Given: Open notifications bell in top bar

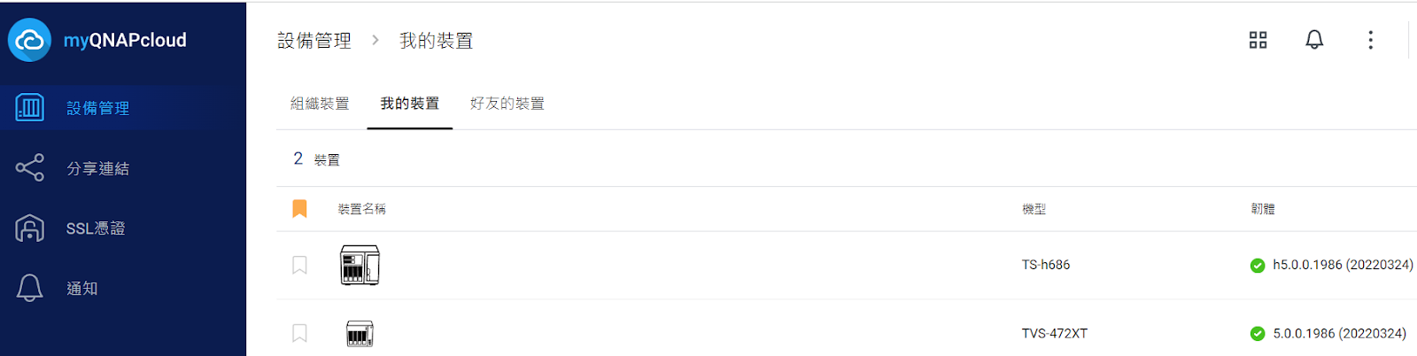Looking at the screenshot, I should click(x=1314, y=40).
